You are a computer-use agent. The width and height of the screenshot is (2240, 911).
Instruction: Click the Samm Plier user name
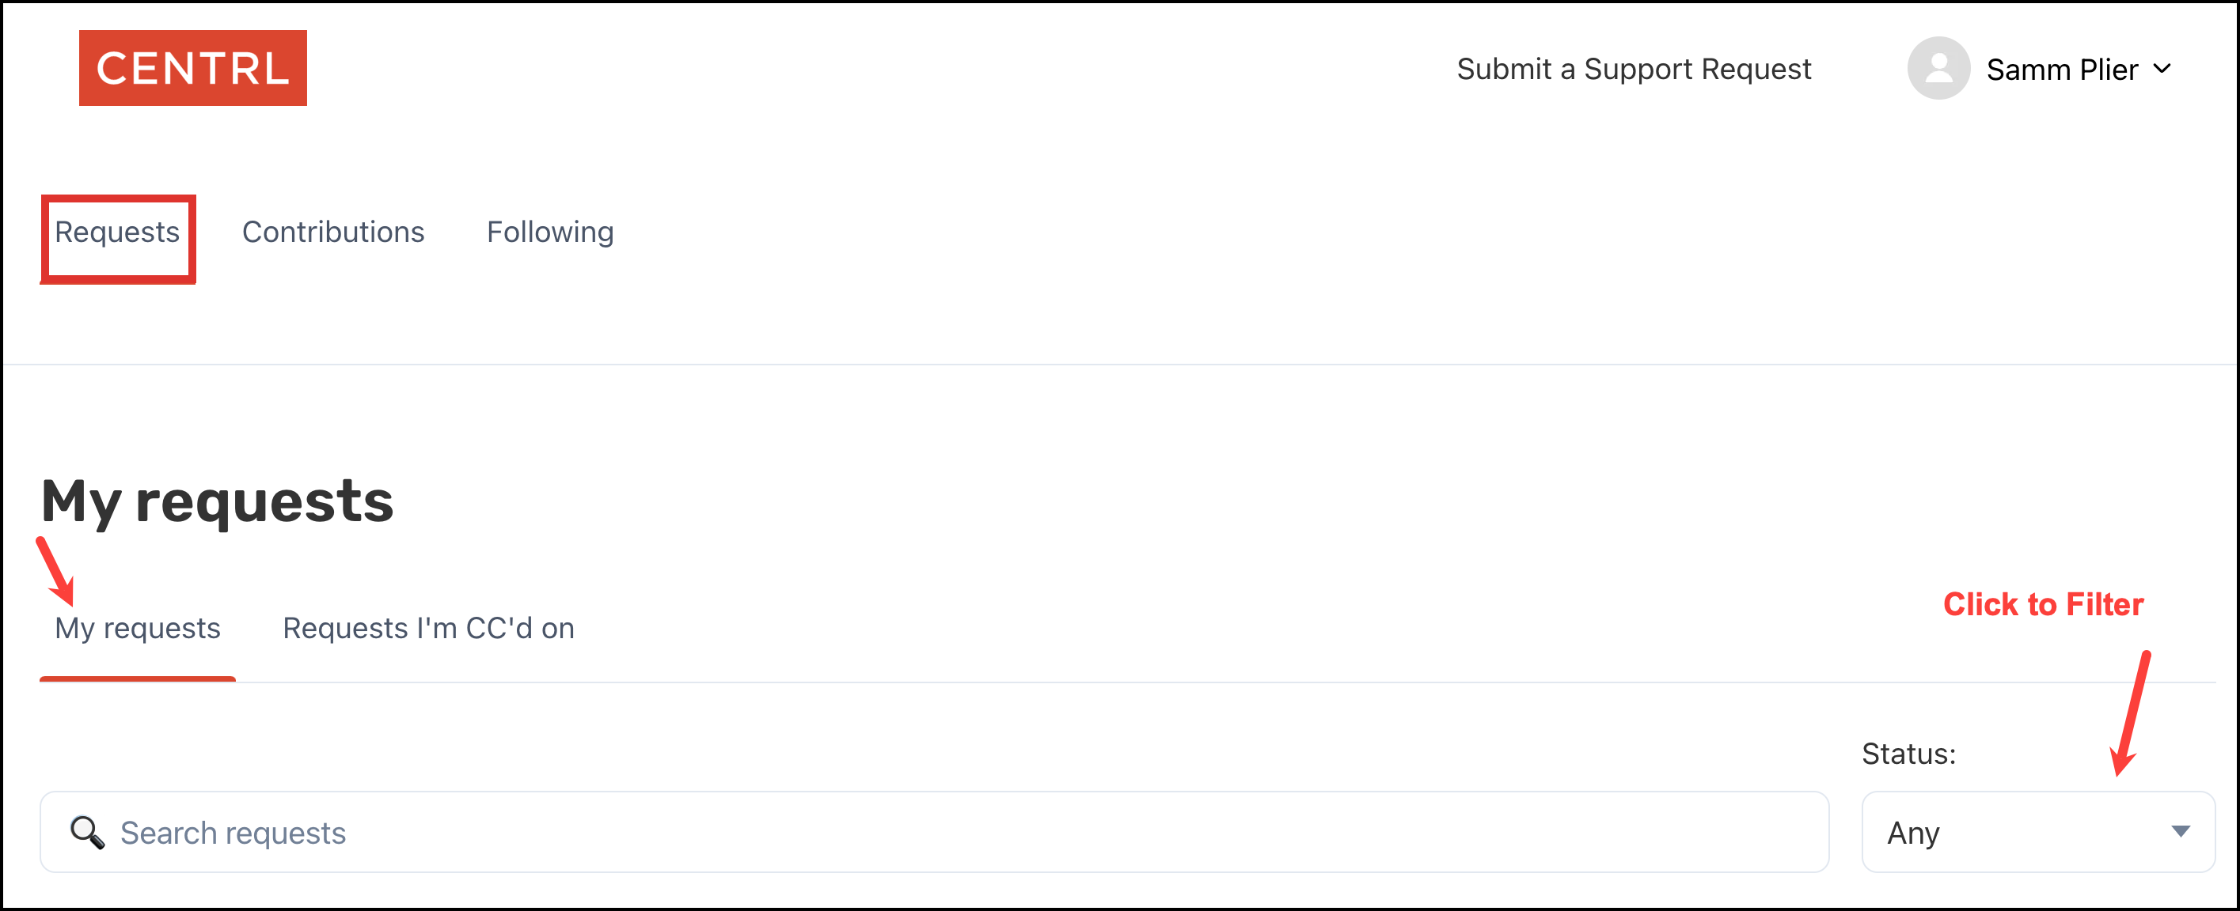point(2062,69)
